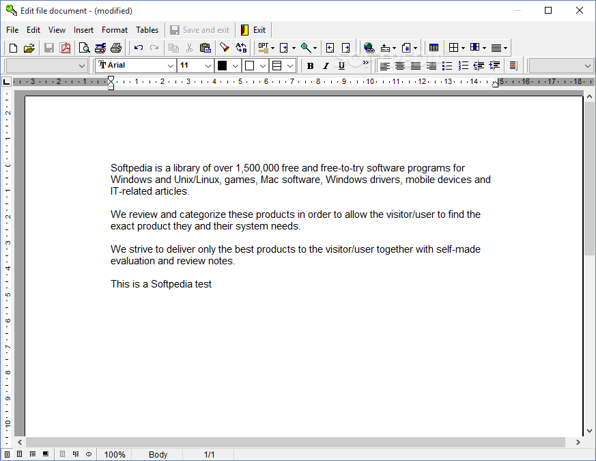Center align the text
Viewport: 596px width, 461px height.
pyautogui.click(x=400, y=66)
